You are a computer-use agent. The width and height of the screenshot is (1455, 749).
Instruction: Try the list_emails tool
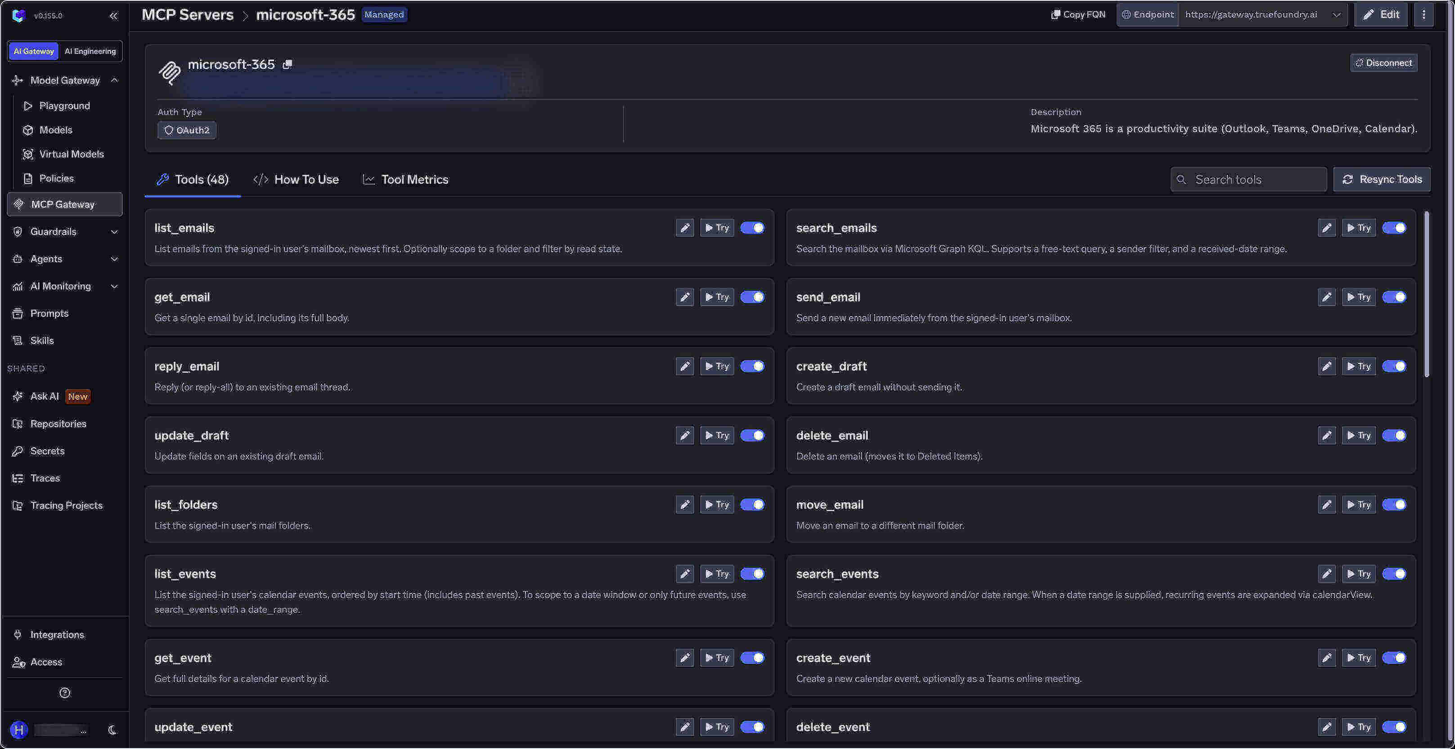[717, 228]
